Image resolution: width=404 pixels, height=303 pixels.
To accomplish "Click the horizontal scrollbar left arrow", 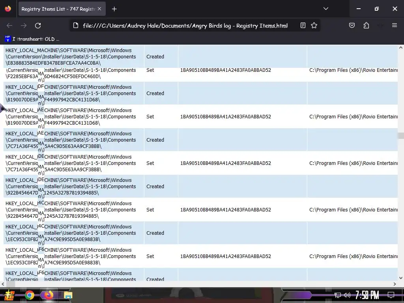I will click(3, 284).
